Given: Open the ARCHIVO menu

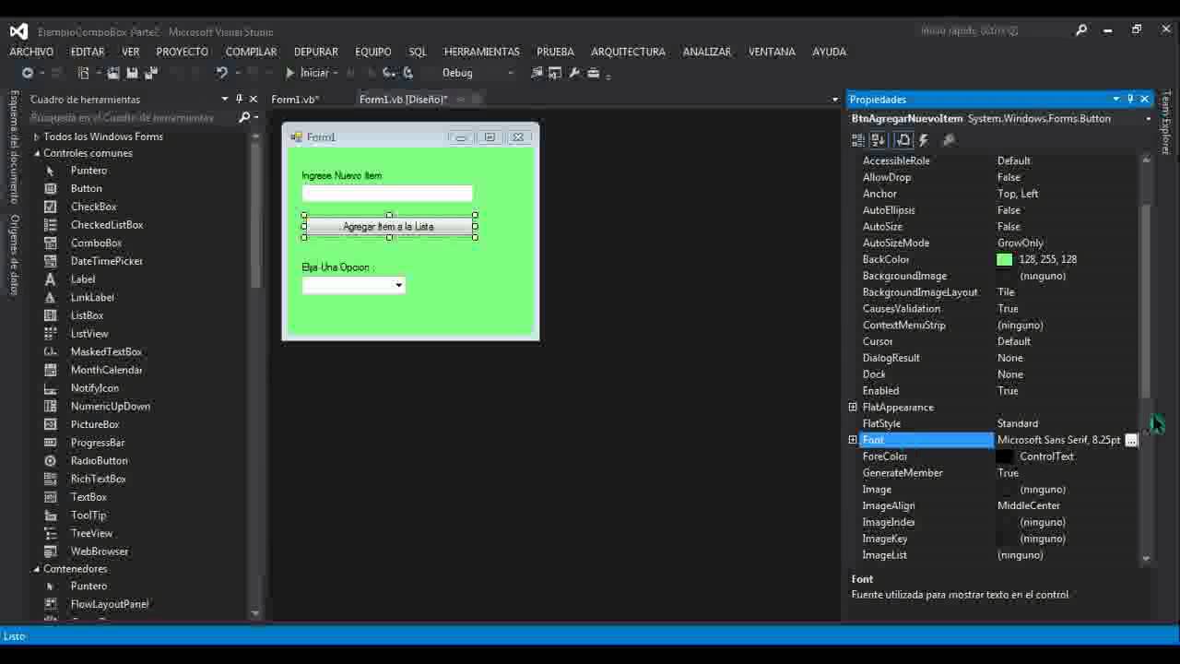Looking at the screenshot, I should coord(31,52).
